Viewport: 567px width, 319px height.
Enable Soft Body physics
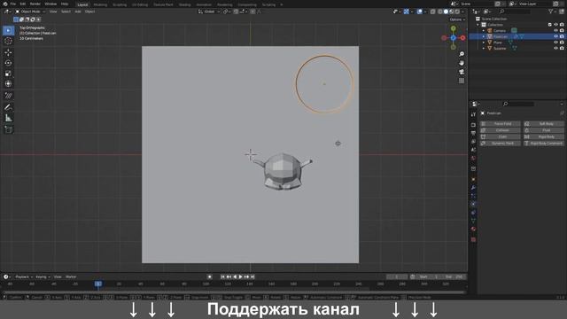544,124
